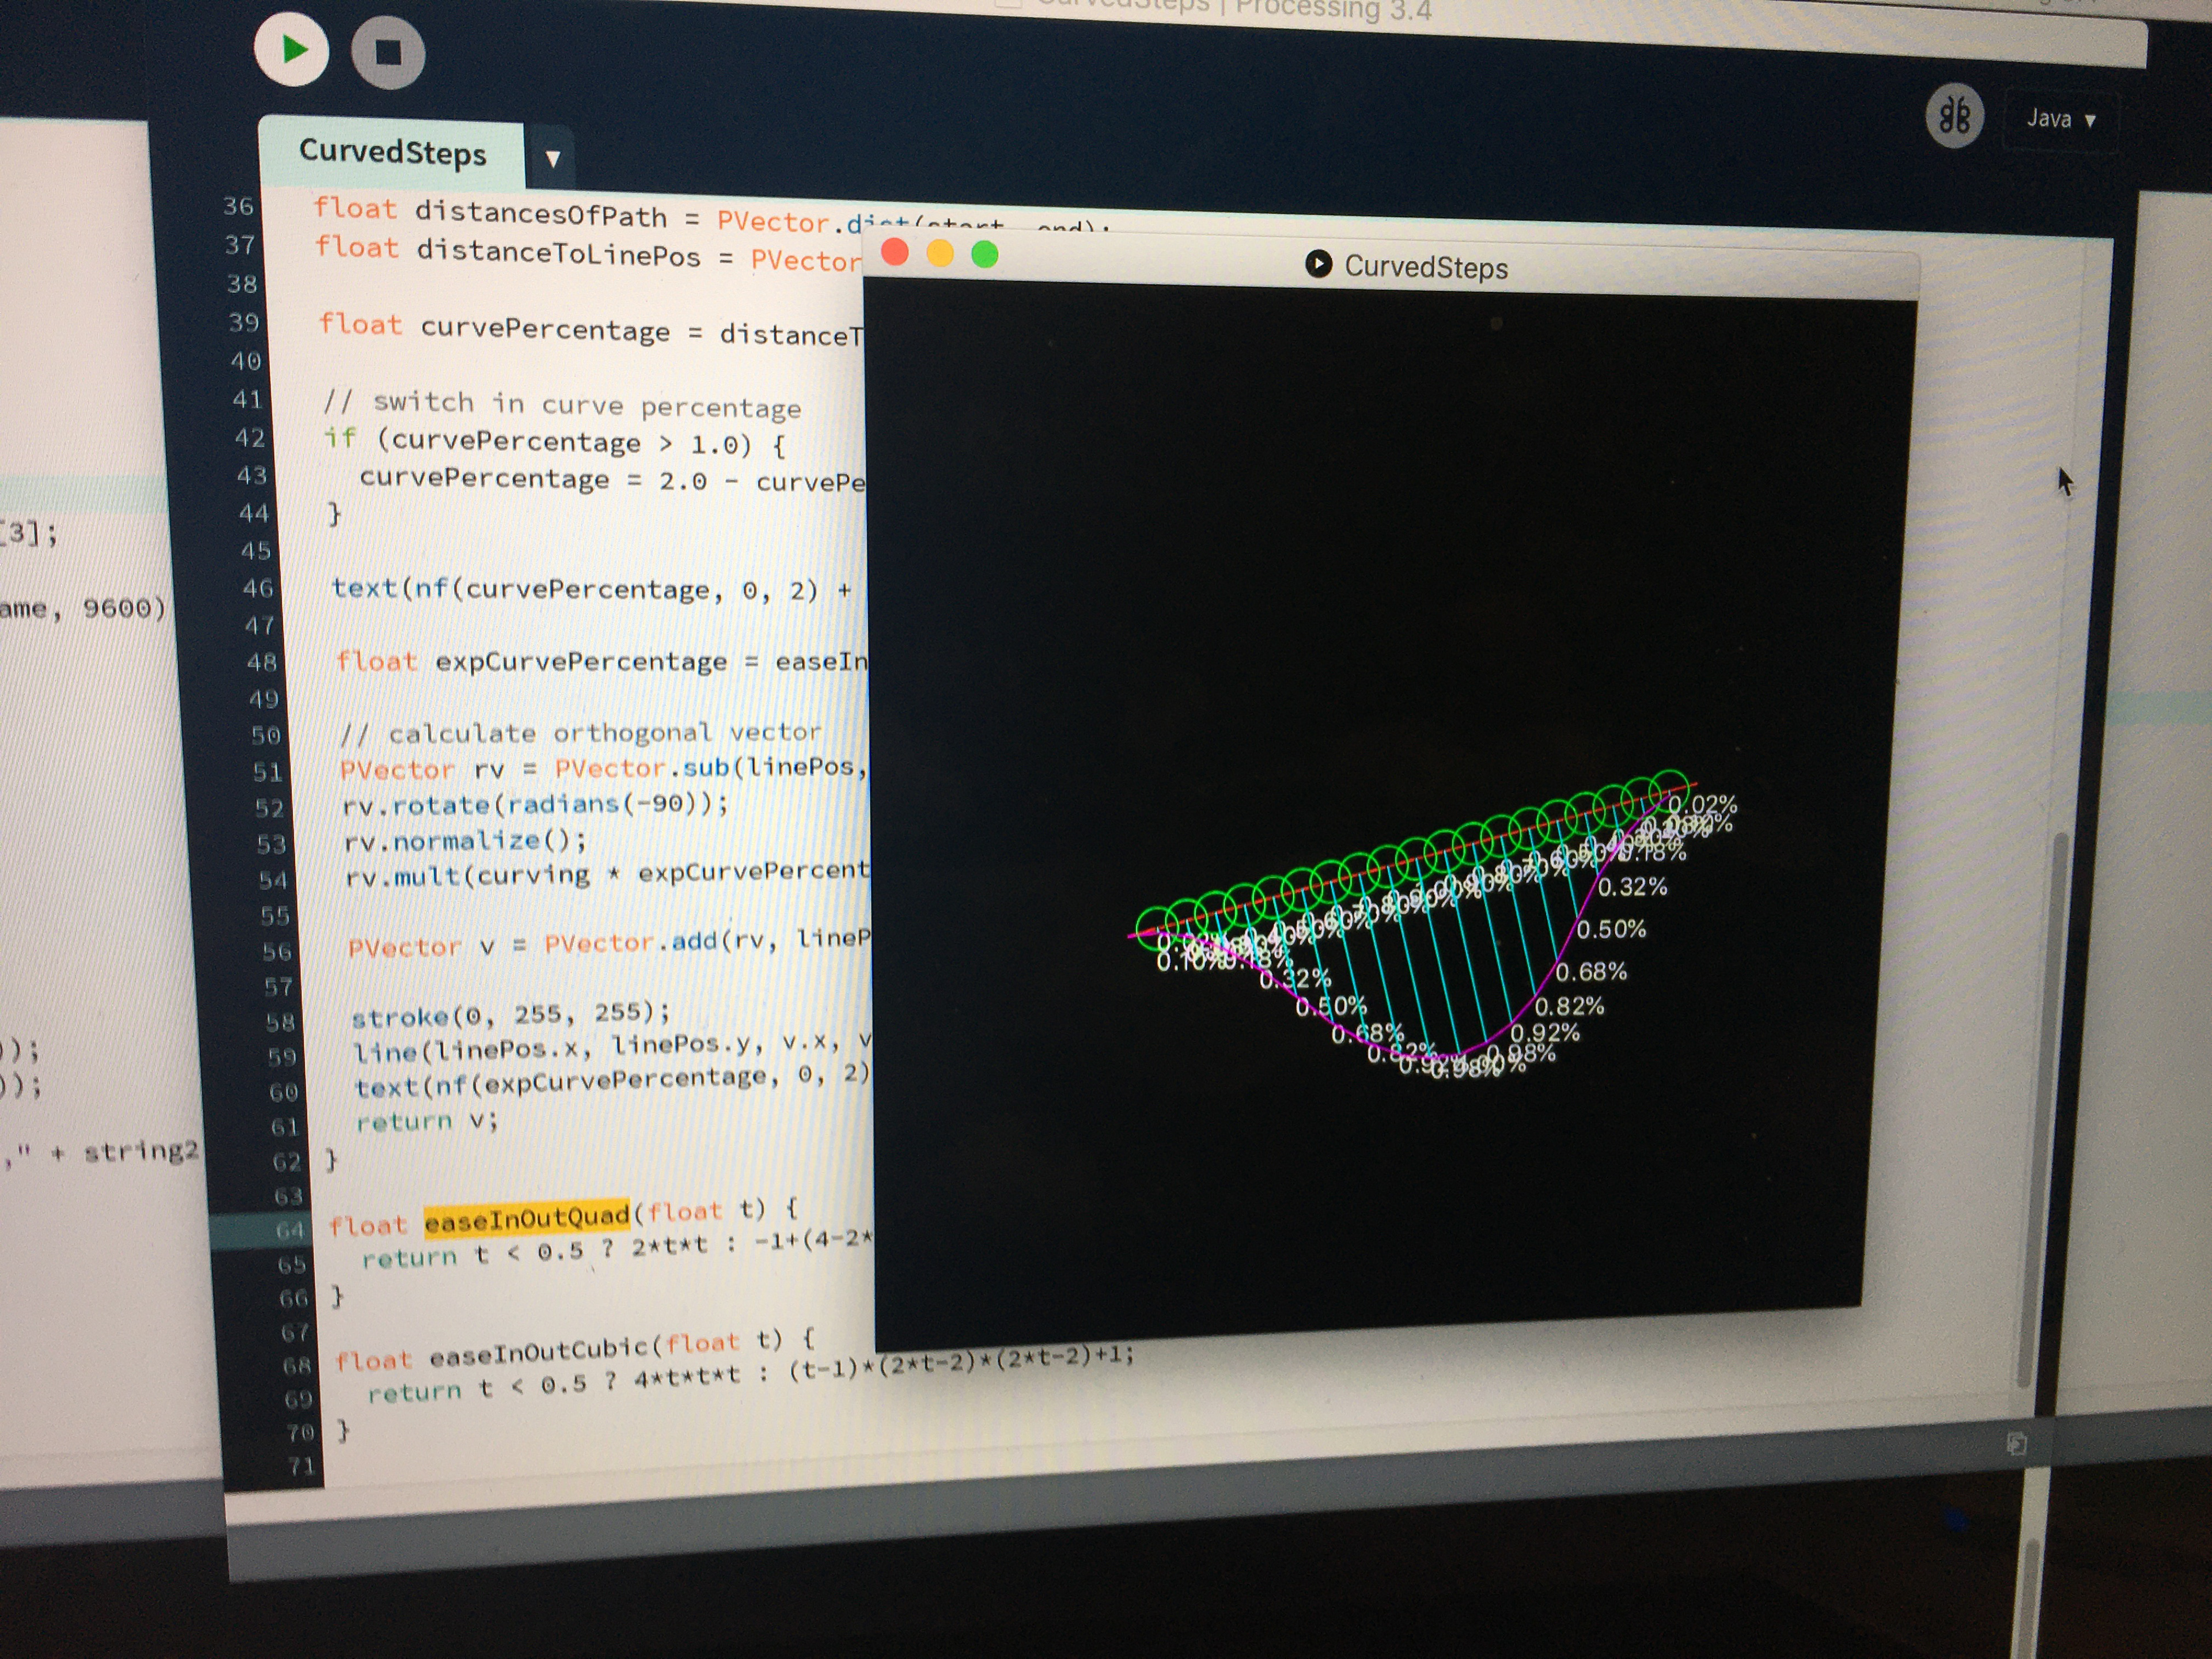Open the tab arrow menu beside CurvedSteps
The width and height of the screenshot is (2212, 1659).
pyautogui.click(x=552, y=158)
